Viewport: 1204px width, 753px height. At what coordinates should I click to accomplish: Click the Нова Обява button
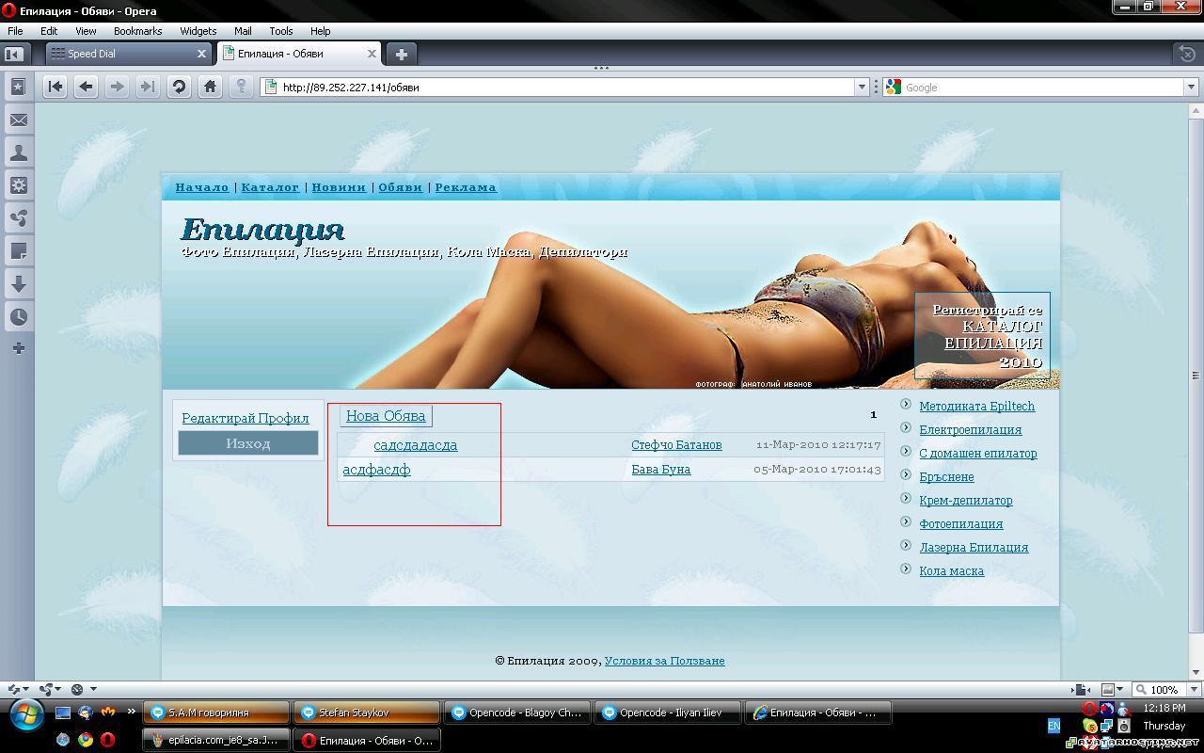point(385,415)
